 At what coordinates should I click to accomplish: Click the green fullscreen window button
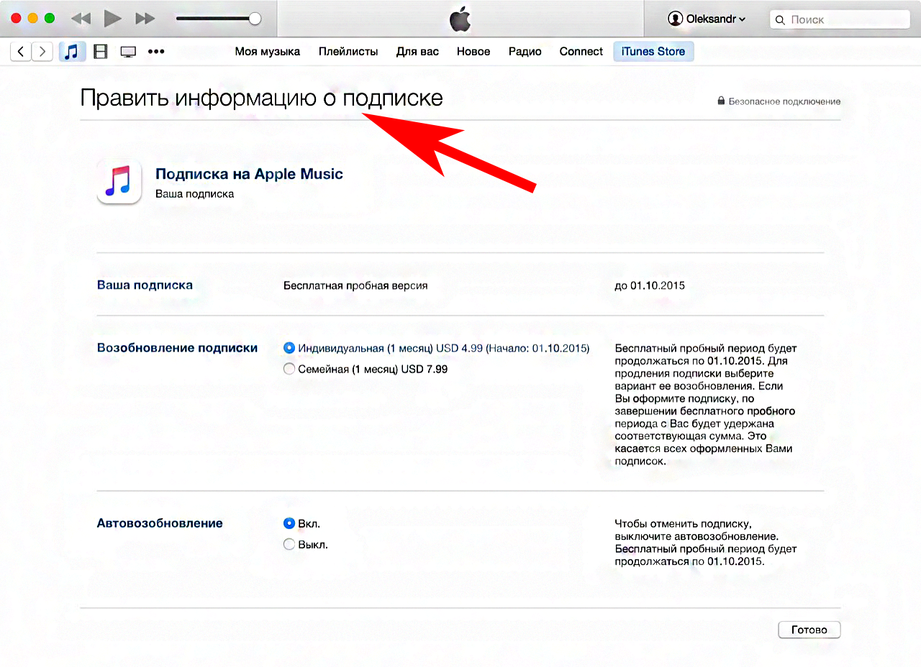tap(50, 19)
